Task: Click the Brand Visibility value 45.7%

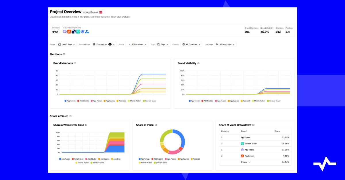Action: point(265,32)
